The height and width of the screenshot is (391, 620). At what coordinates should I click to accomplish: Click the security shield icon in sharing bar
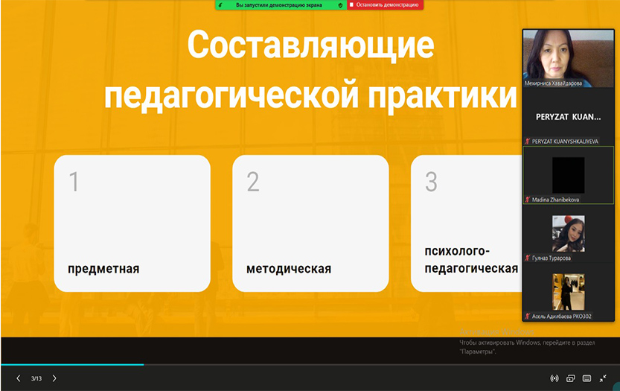[x=340, y=4]
